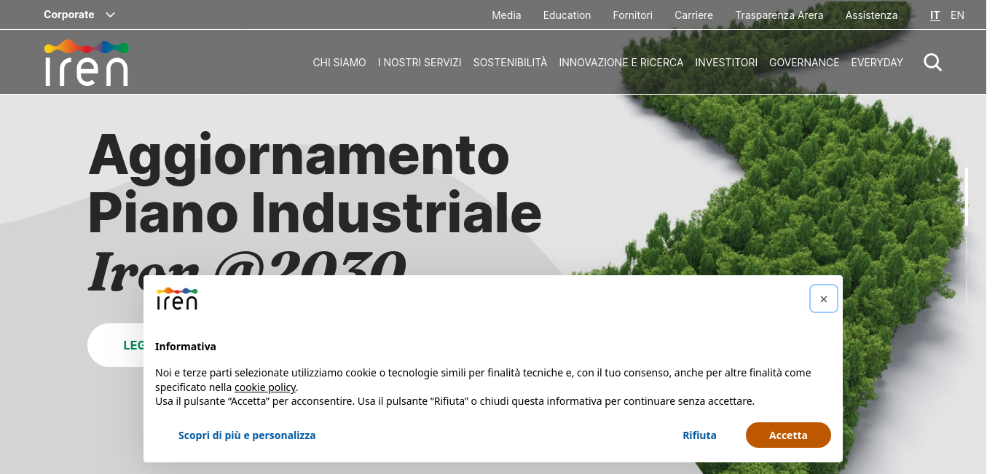The image size is (995, 474).
Task: Click the Aggiornamento Piano Industriale heading
Action: pyautogui.click(x=315, y=183)
